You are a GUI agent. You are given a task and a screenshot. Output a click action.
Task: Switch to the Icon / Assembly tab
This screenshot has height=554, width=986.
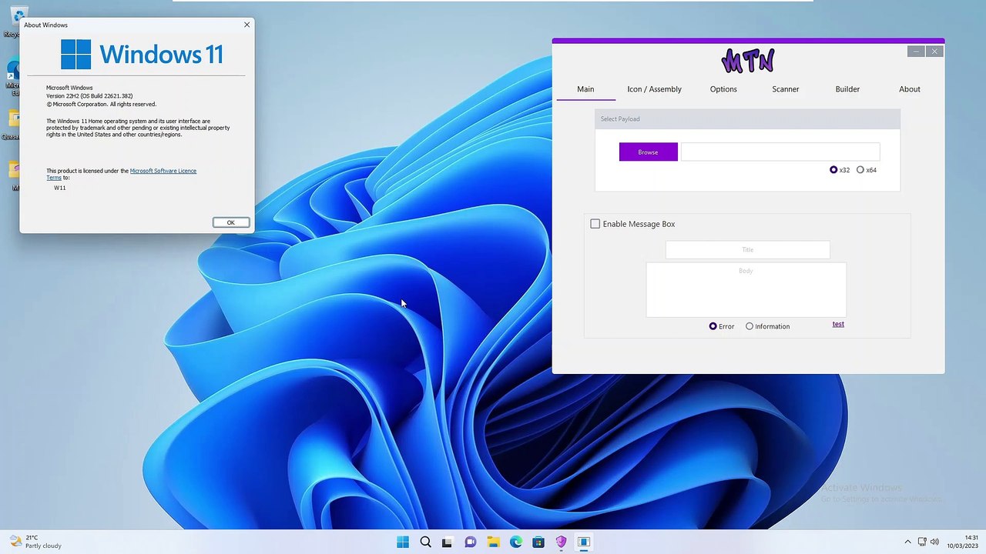coord(654,89)
